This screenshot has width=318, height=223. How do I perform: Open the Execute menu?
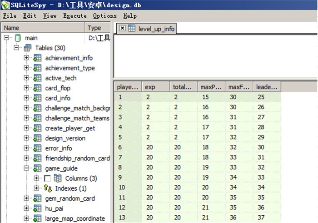click(75, 16)
